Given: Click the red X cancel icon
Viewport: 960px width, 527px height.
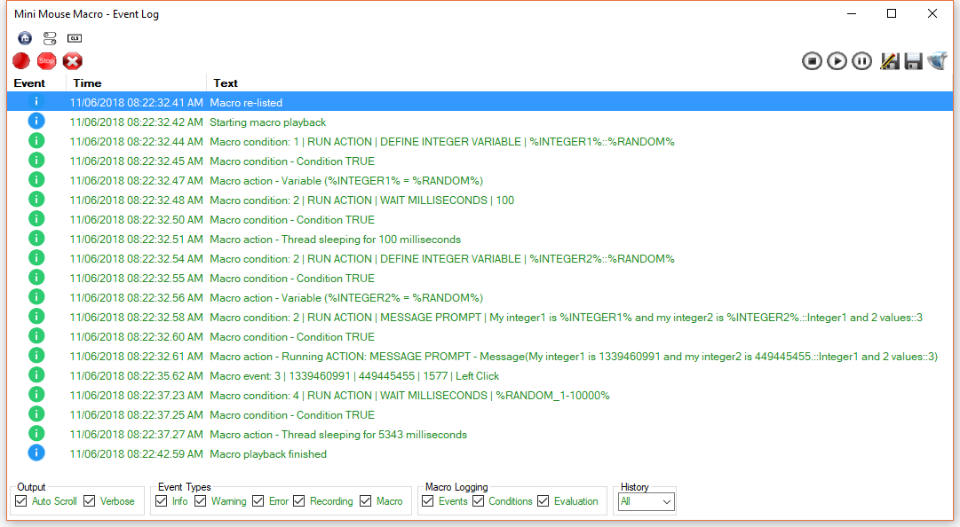Looking at the screenshot, I should (72, 61).
